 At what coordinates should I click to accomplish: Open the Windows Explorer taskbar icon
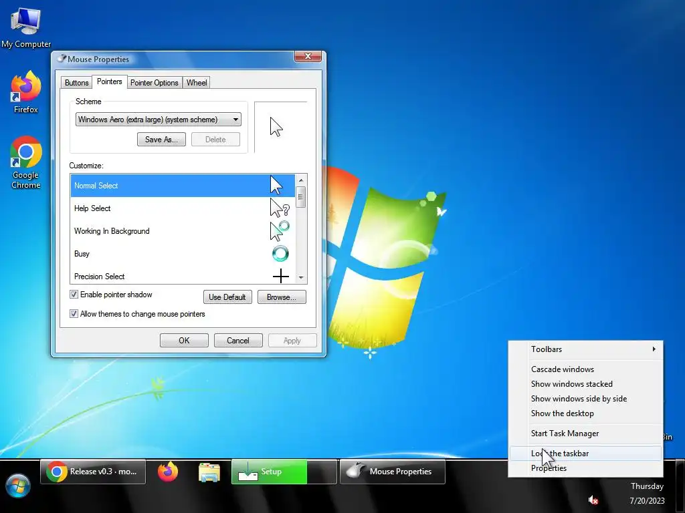[209, 472]
